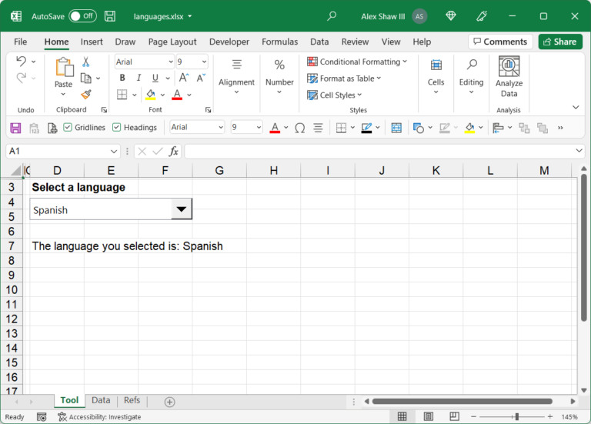
Task: Toggle the AutoSave switch
Action: pos(82,16)
